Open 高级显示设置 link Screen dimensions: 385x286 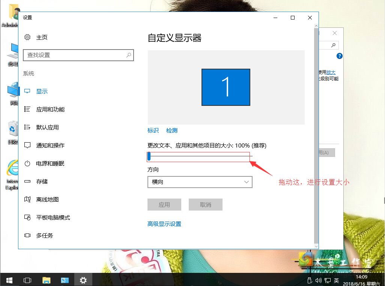[x=164, y=224]
